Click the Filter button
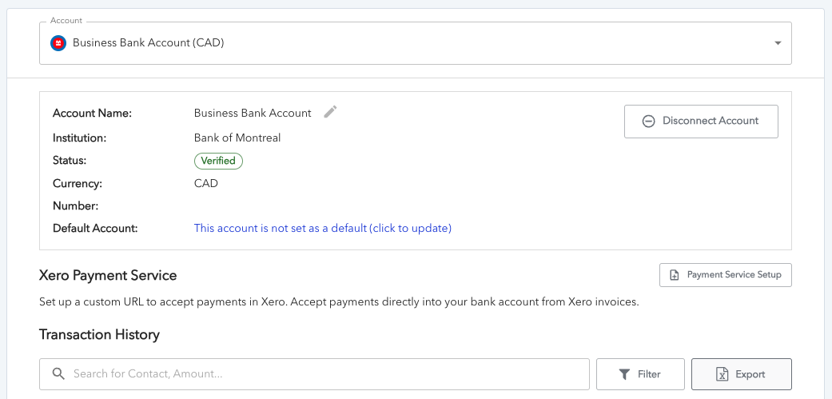 tap(640, 374)
